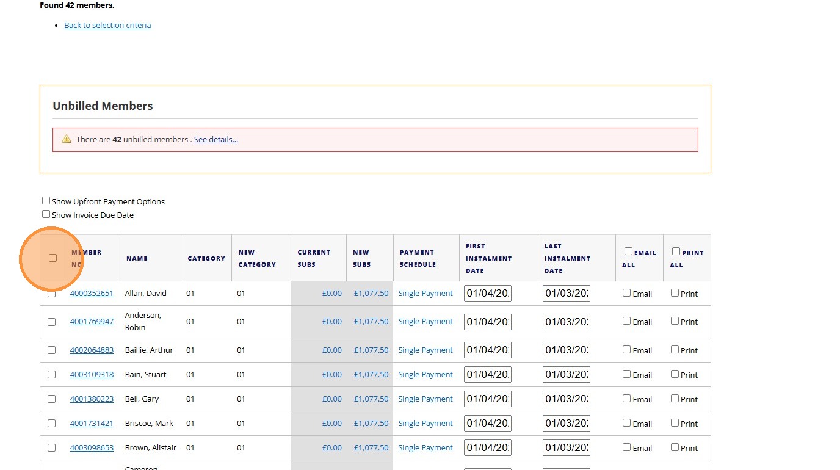Click the new subs £1,077.50 for Bell, Gary

371,399
